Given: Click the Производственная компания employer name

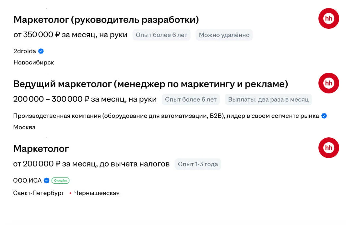Looking at the screenshot, I should click(x=166, y=116).
